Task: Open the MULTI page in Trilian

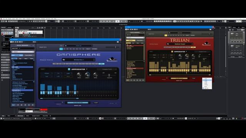Action: click(x=187, y=35)
